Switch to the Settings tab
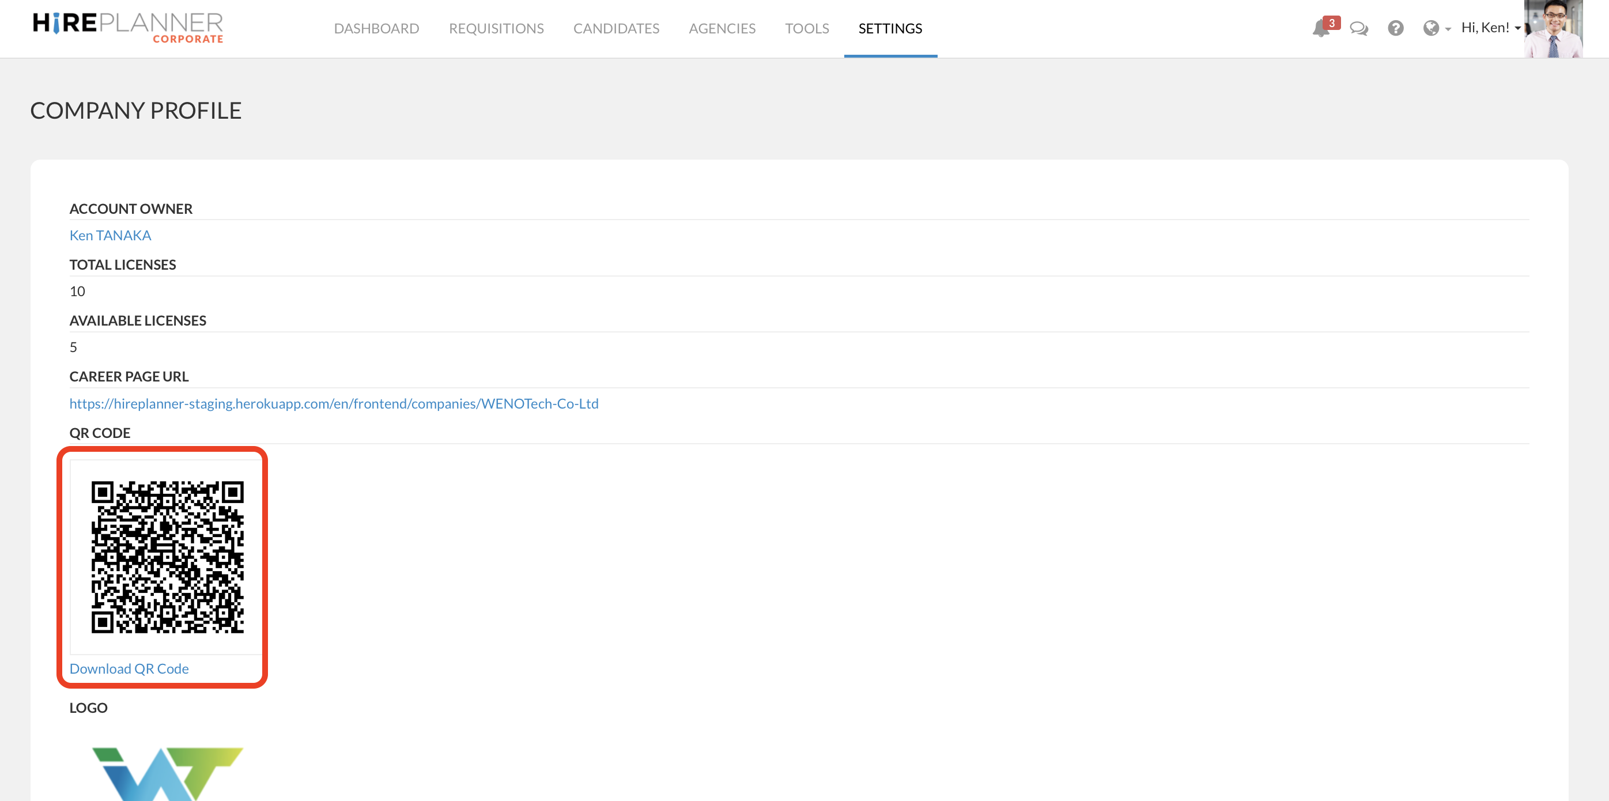 (890, 28)
